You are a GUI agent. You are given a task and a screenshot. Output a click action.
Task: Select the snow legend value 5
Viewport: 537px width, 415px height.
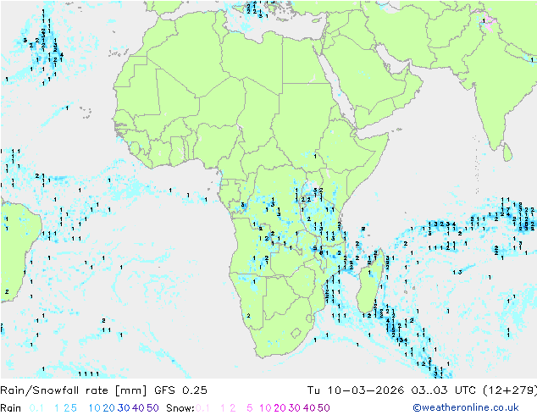tap(249, 408)
